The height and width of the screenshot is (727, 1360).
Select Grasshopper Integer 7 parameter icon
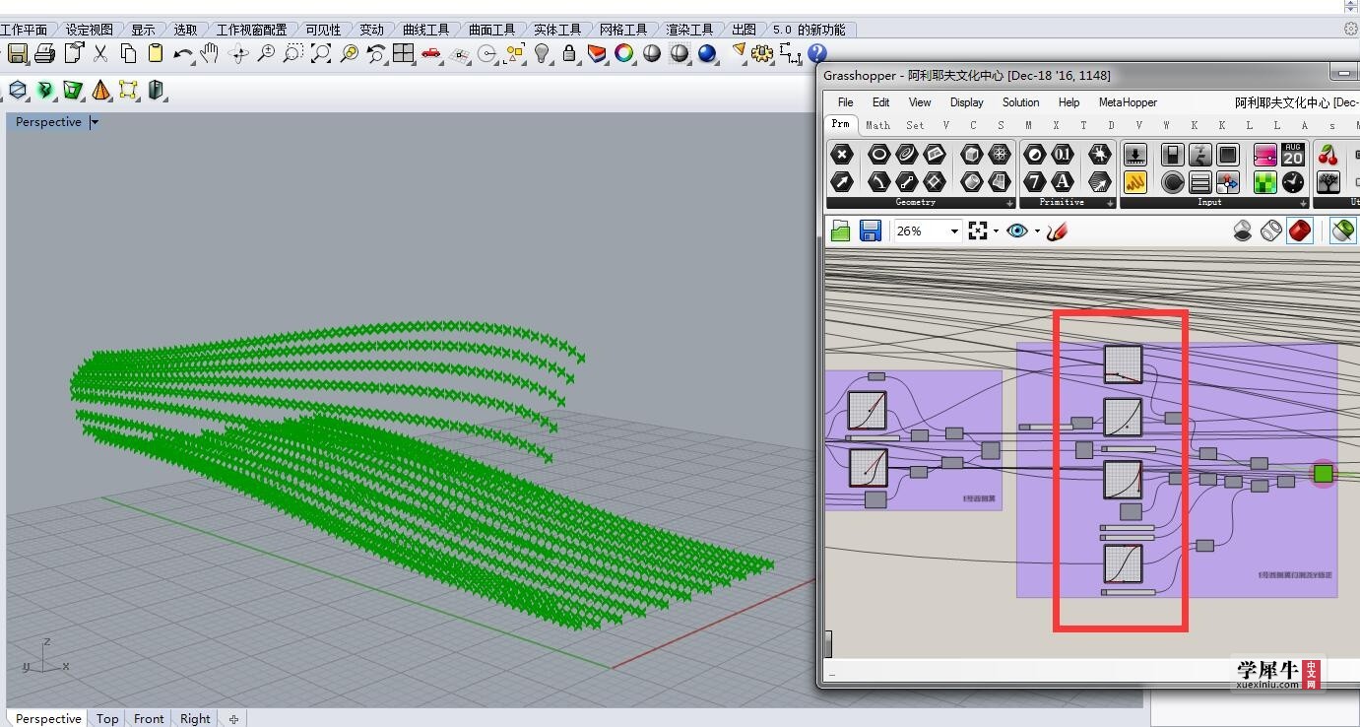pos(1035,181)
